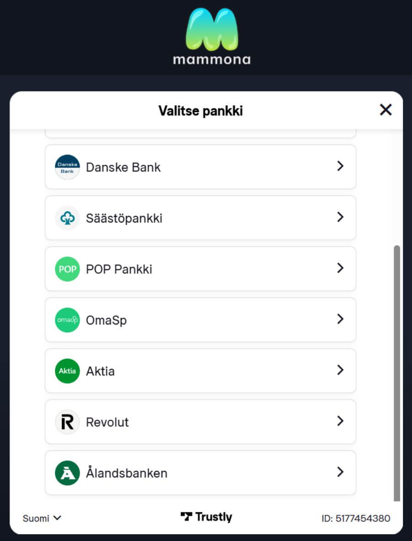
Task: Choose POP Pankki bank option
Action: click(x=200, y=269)
